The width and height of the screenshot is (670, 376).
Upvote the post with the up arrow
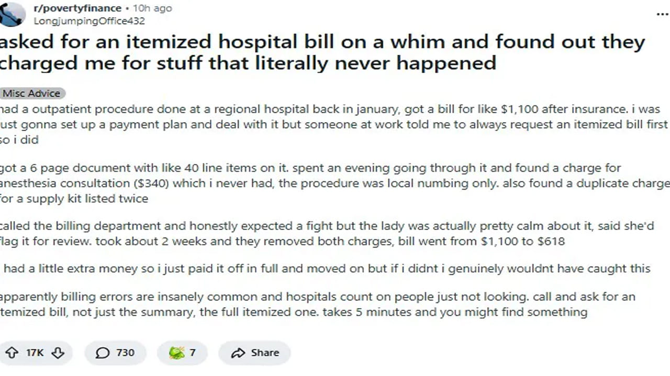point(10,352)
